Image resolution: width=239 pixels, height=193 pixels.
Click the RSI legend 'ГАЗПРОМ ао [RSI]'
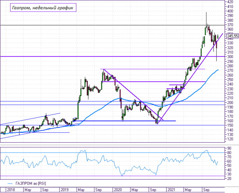point(31,184)
